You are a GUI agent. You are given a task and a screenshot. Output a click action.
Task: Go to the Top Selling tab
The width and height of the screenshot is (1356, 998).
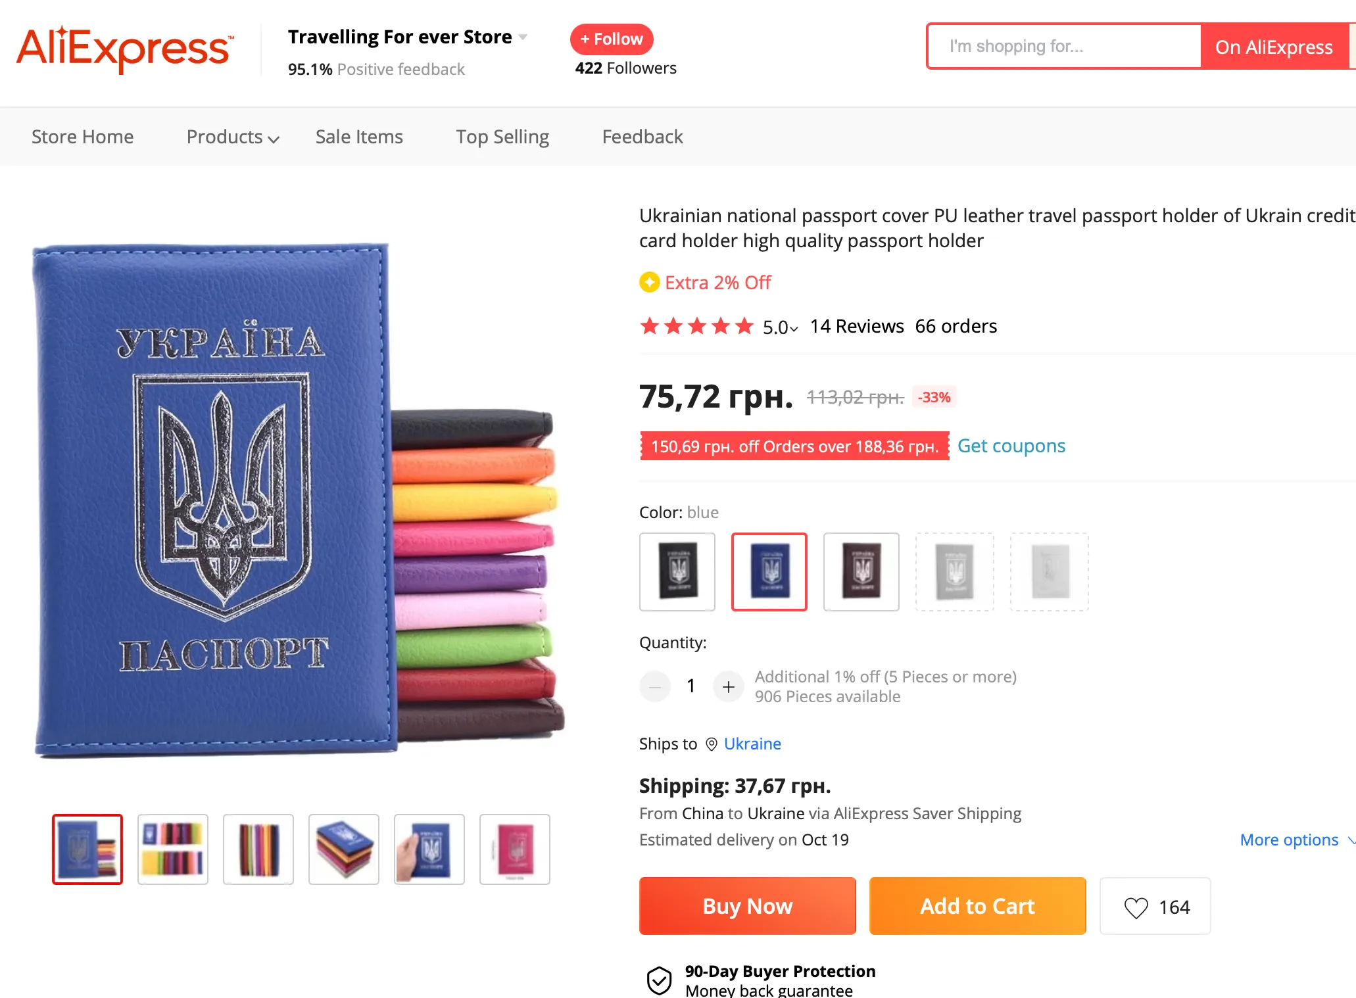(x=502, y=137)
